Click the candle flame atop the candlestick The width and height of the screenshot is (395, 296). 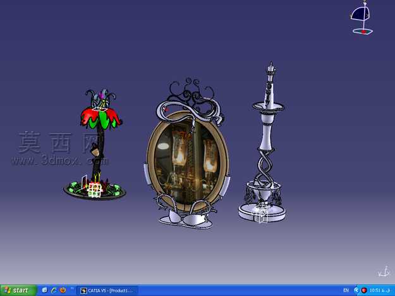point(271,66)
